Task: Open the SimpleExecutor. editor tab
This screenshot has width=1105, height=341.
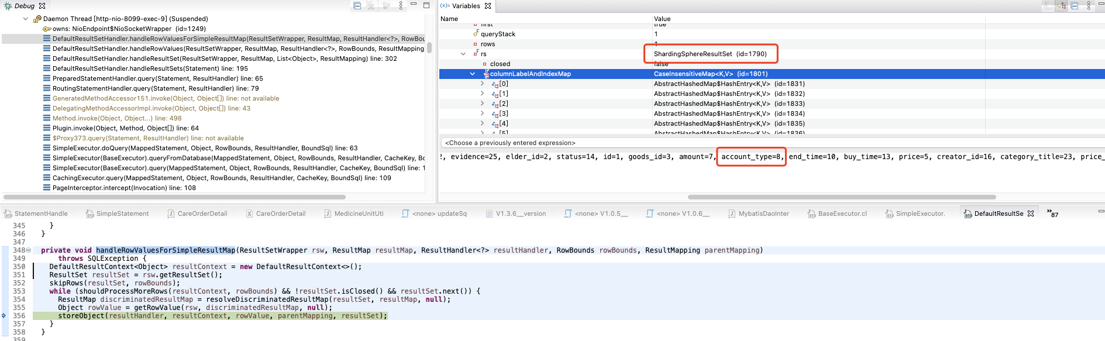Action: tap(915, 213)
